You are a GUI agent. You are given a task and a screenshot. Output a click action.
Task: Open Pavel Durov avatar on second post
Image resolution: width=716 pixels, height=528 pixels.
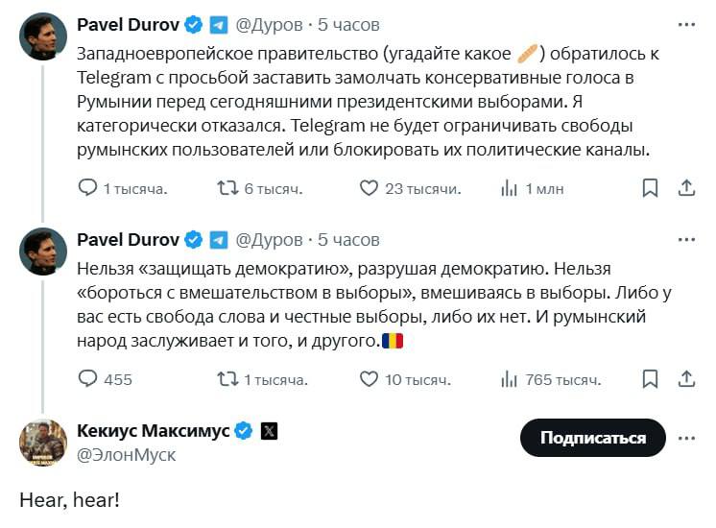(x=43, y=252)
